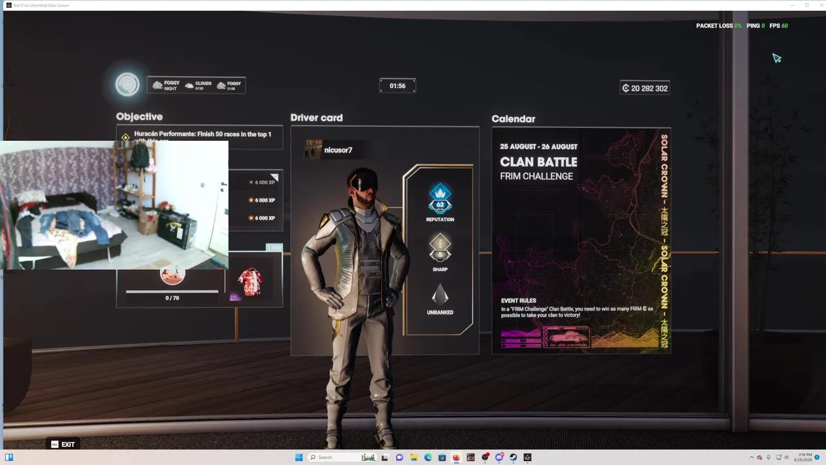826x465 pixels.
Task: Click the PING 0 indicator
Action: click(755, 26)
